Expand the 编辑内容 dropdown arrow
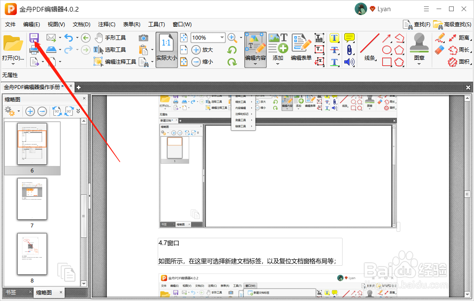 point(256,64)
